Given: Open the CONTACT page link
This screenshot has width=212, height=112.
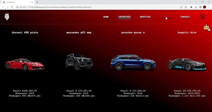Looking at the screenshot, I should tap(185, 17).
